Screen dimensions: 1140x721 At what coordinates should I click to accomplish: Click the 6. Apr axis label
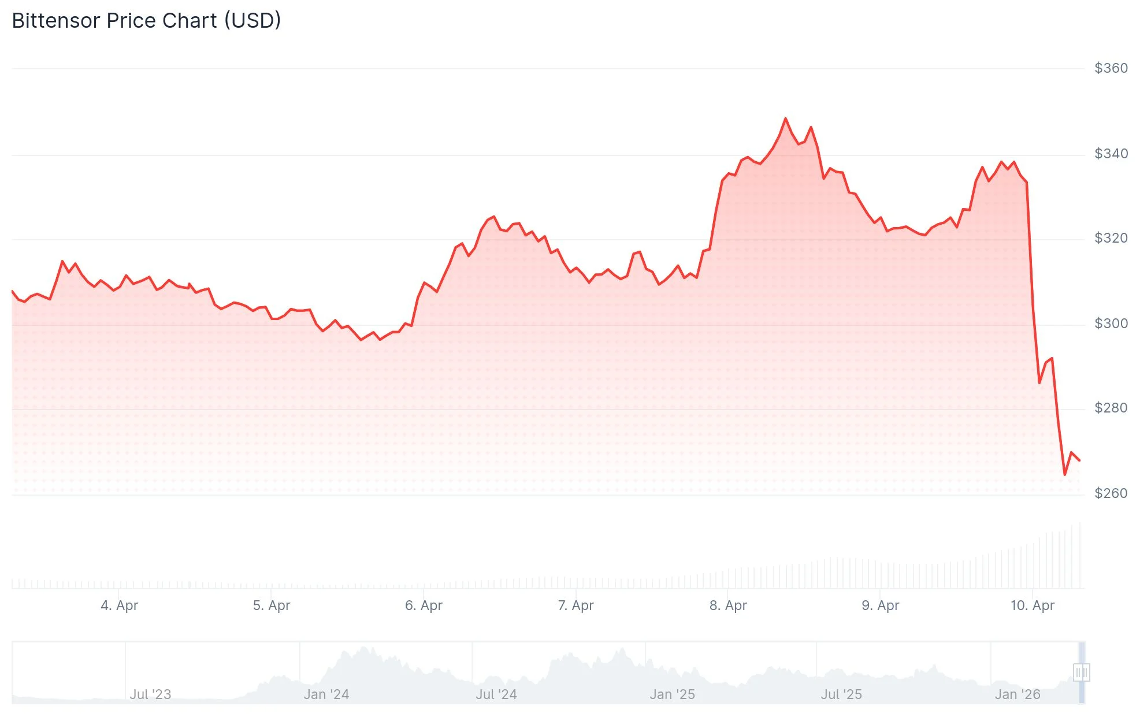[x=424, y=605]
